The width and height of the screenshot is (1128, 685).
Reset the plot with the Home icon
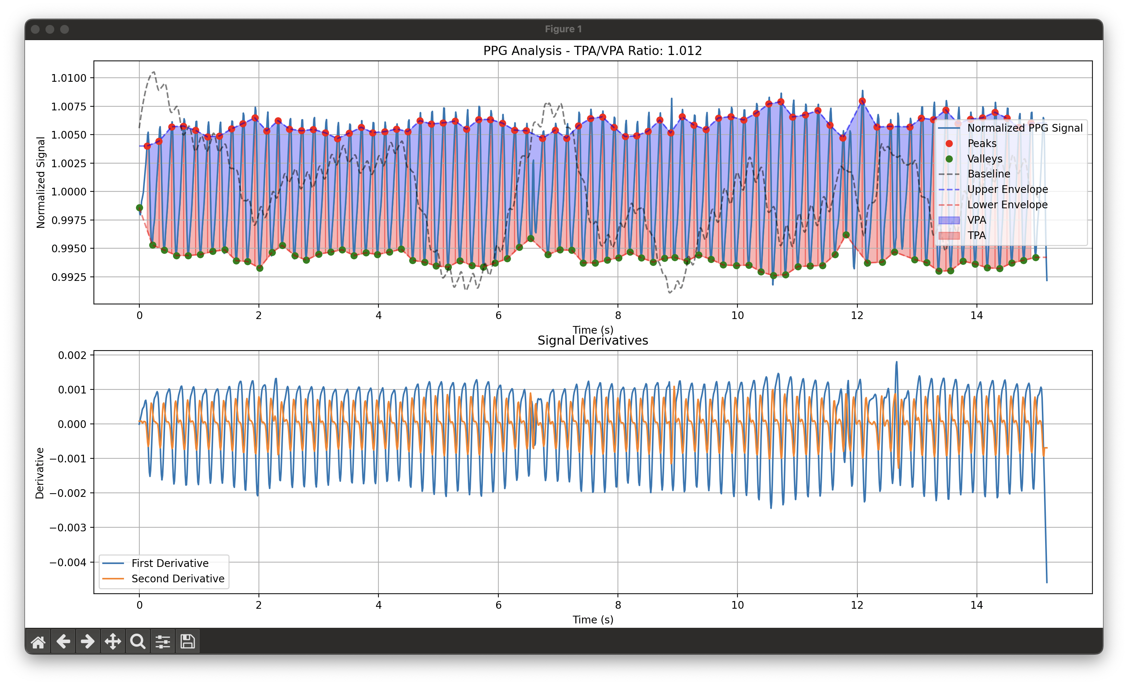click(38, 641)
